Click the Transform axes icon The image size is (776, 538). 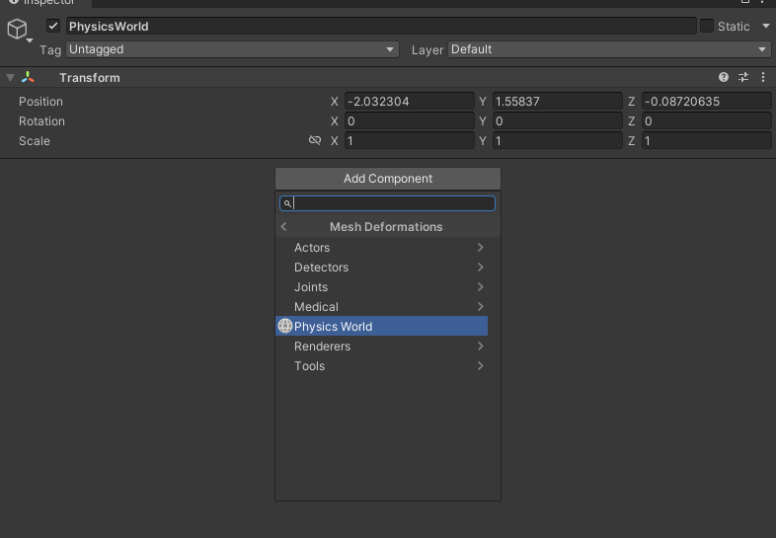[x=28, y=78]
